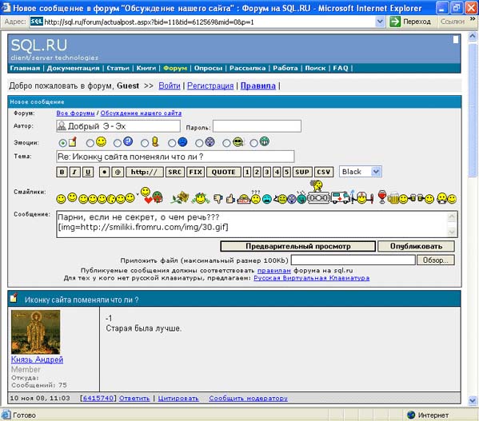Expand the toolbar overflow chevron near Ссылки

click(473, 19)
